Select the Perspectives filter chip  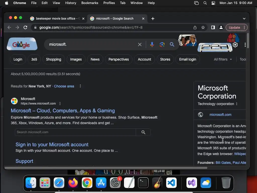(x=119, y=59)
